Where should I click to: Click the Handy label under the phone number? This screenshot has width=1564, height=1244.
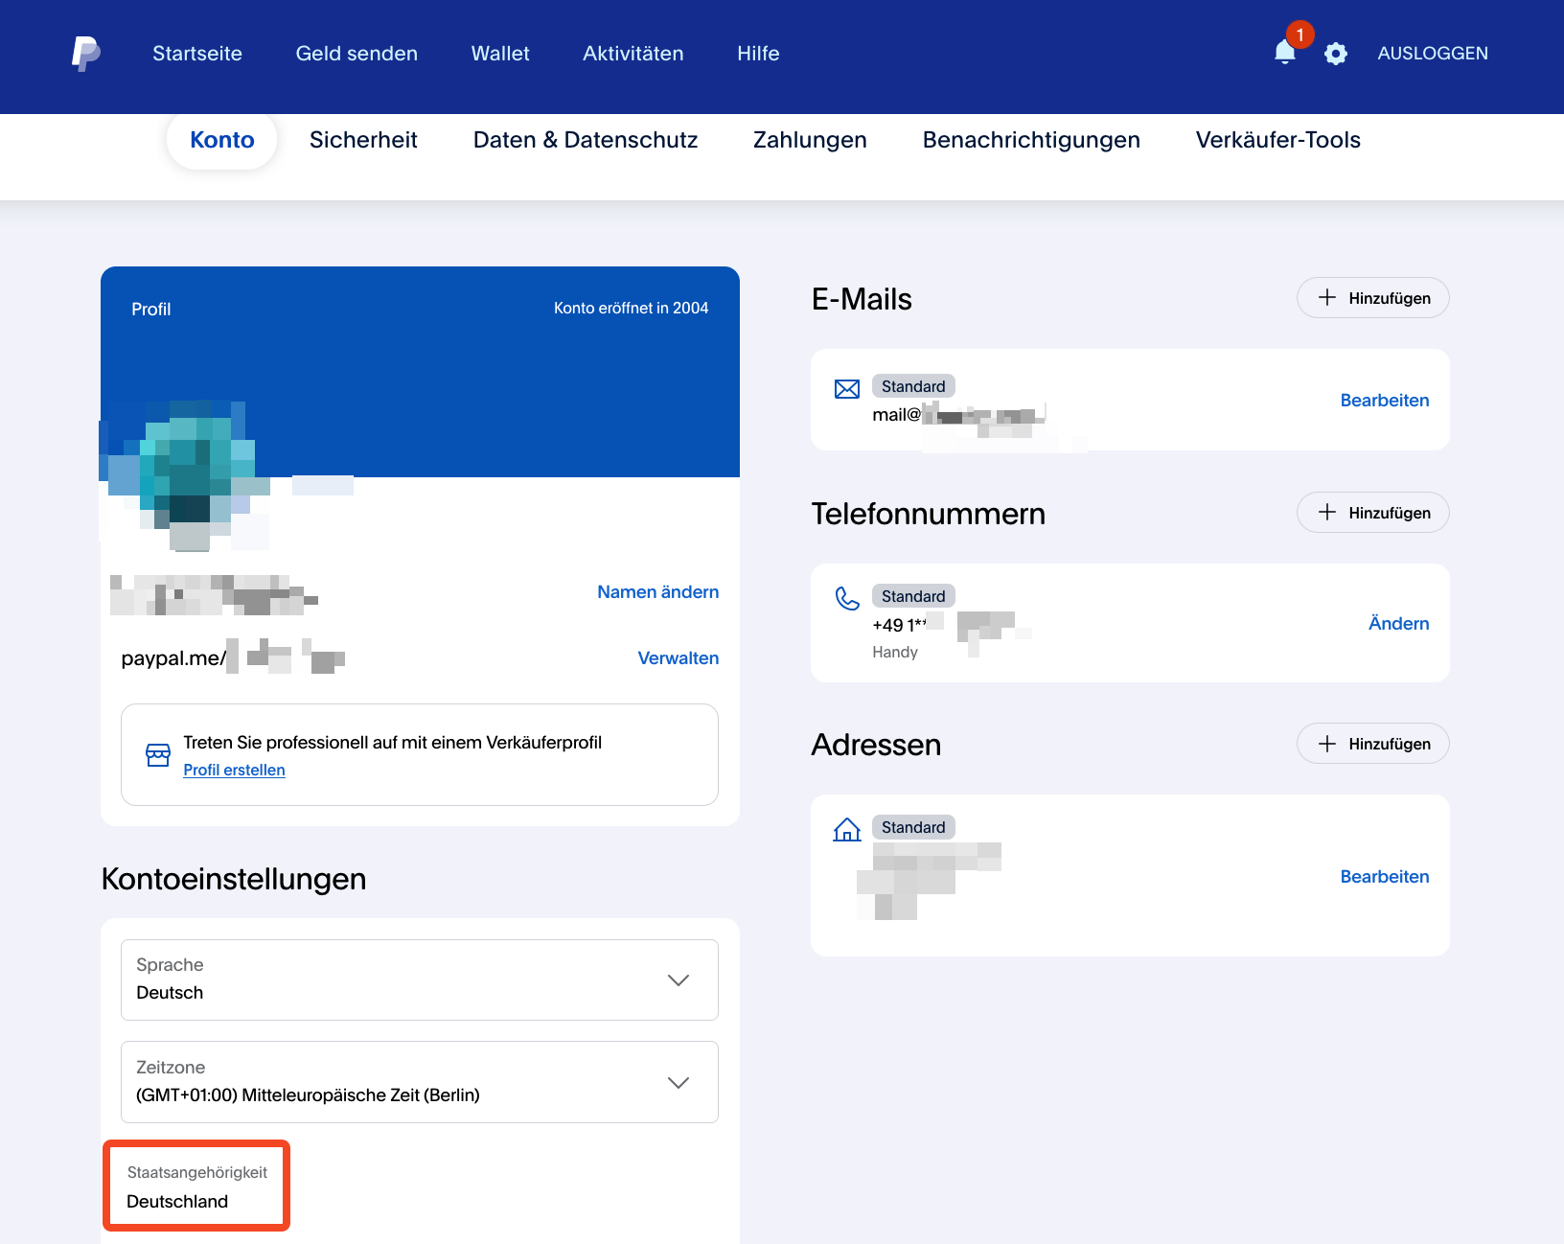click(x=895, y=653)
